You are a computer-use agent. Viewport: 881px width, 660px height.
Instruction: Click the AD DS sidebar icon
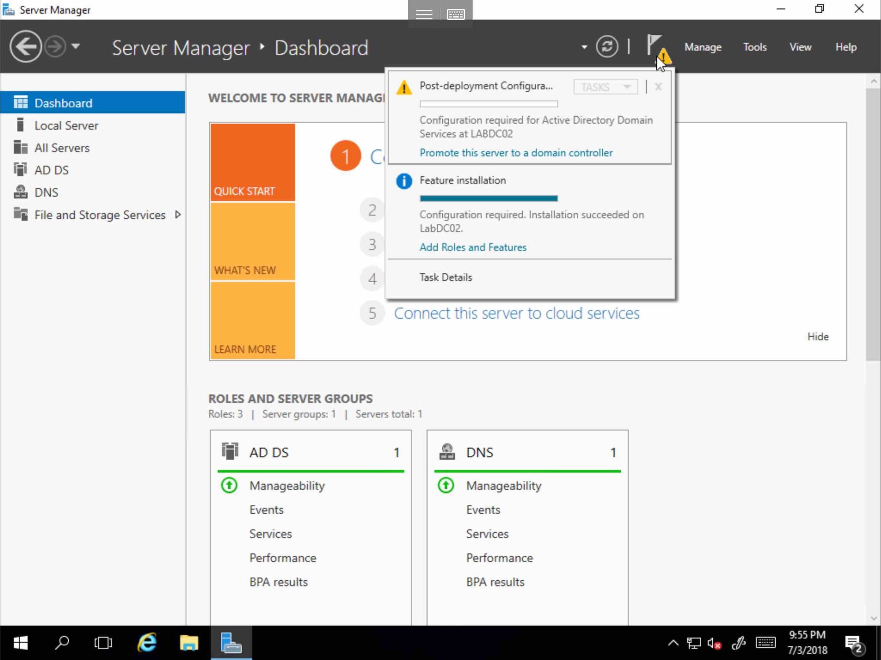point(20,169)
